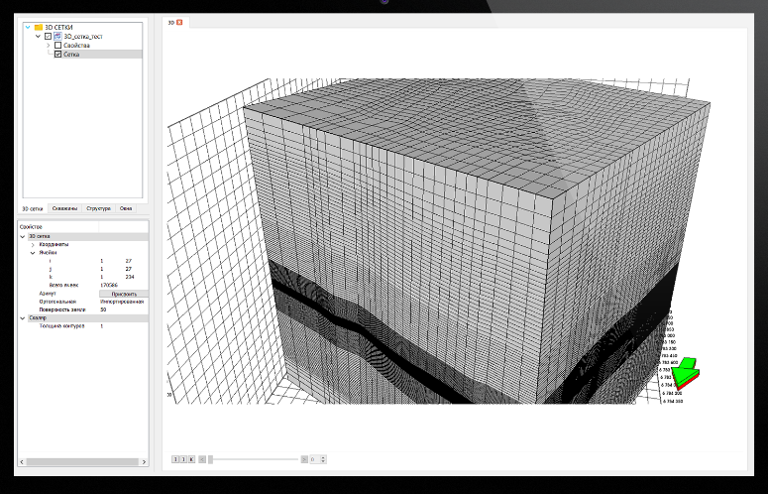Viewport: 768px width, 494px height.
Task: Select the K slice direction button
Action: click(x=191, y=459)
